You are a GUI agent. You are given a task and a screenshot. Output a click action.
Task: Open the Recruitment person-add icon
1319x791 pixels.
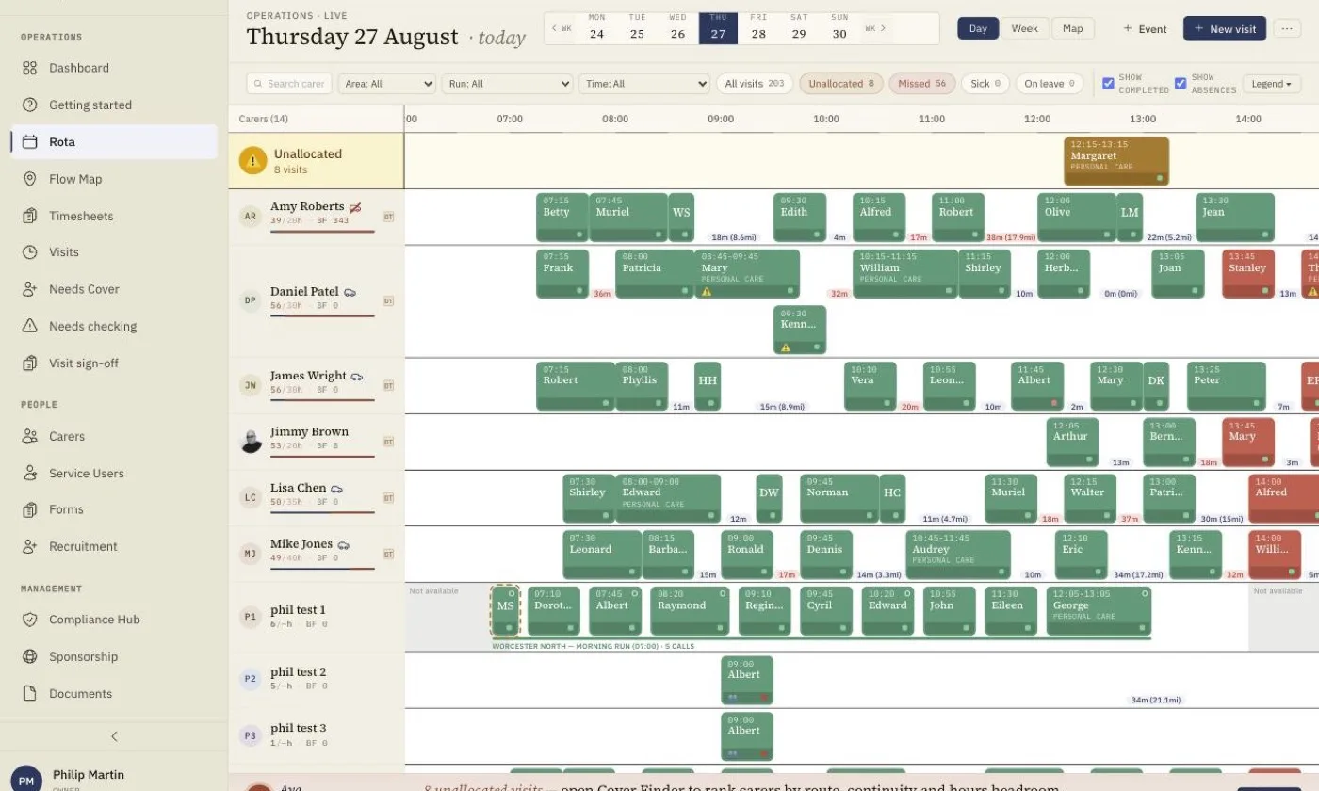pyautogui.click(x=30, y=546)
